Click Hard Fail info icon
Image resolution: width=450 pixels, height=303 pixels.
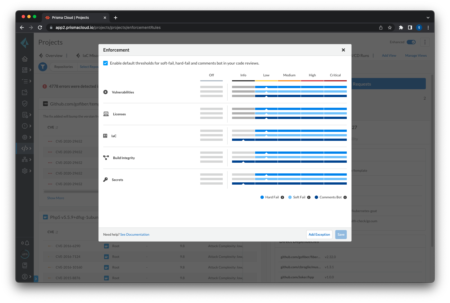coord(282,197)
